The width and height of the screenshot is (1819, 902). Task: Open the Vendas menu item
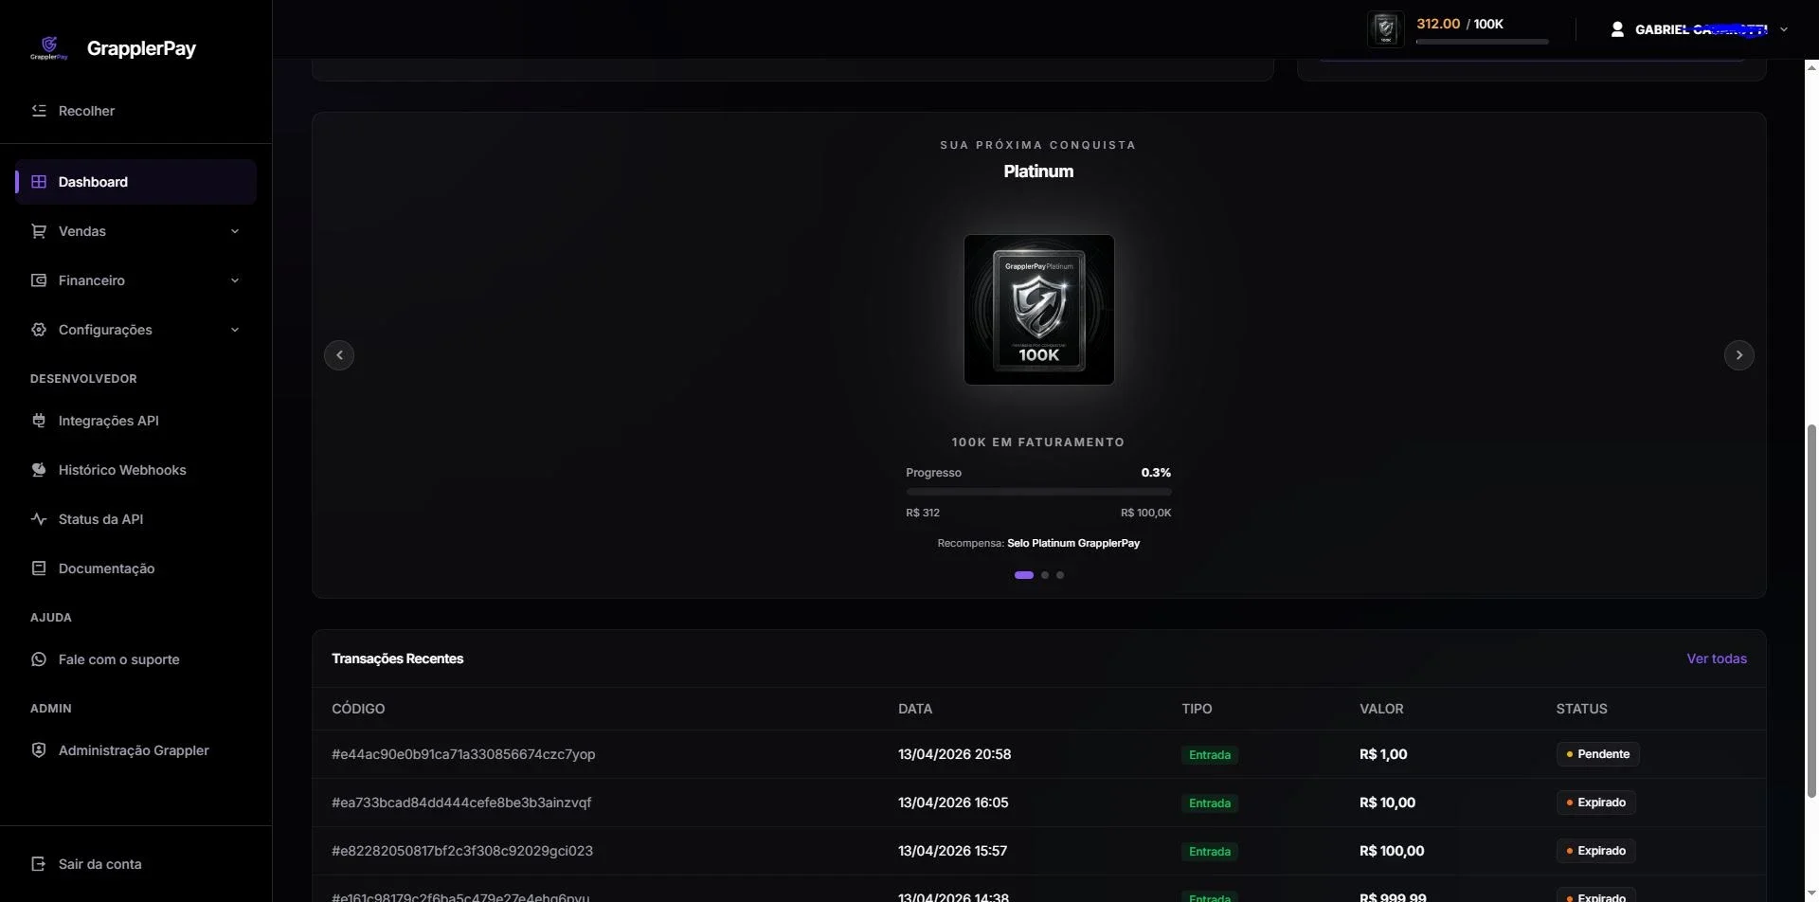tap(135, 231)
